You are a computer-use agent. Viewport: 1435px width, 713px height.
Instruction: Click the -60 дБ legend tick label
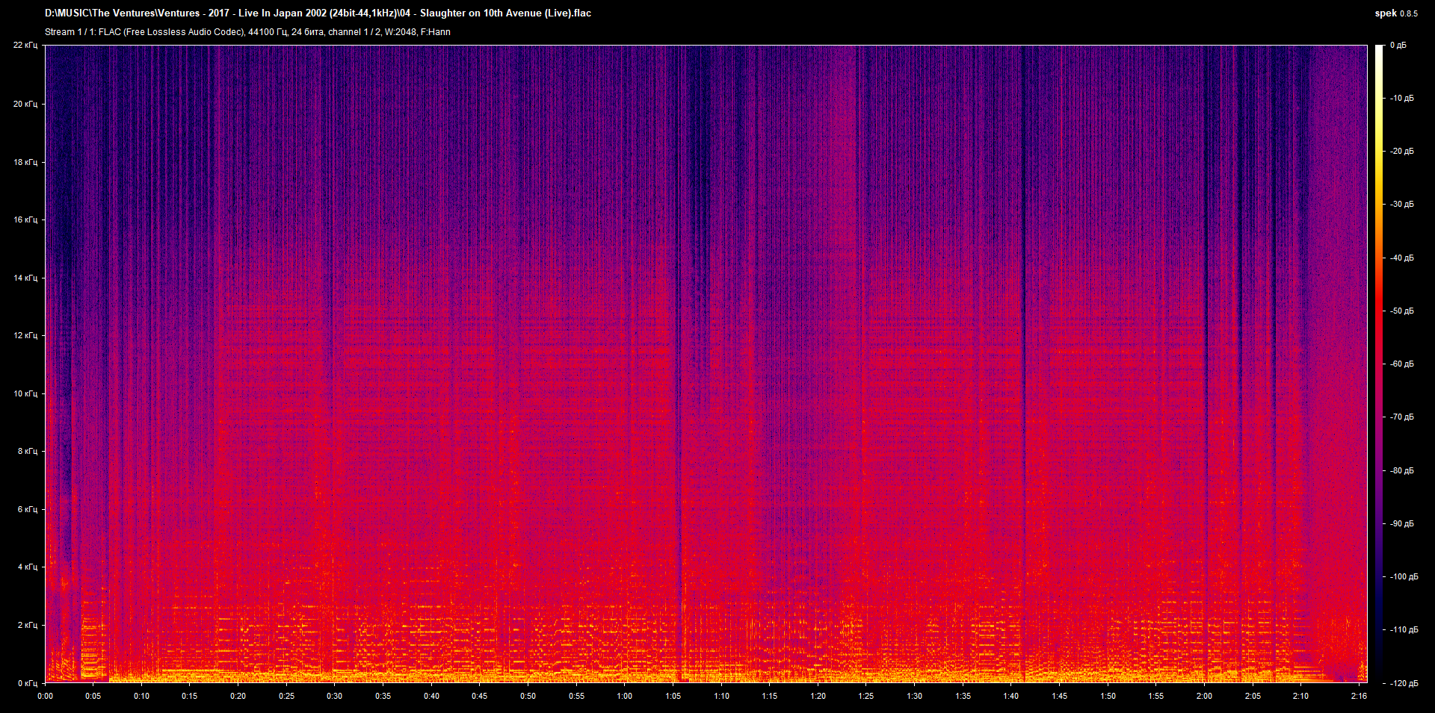(1401, 364)
